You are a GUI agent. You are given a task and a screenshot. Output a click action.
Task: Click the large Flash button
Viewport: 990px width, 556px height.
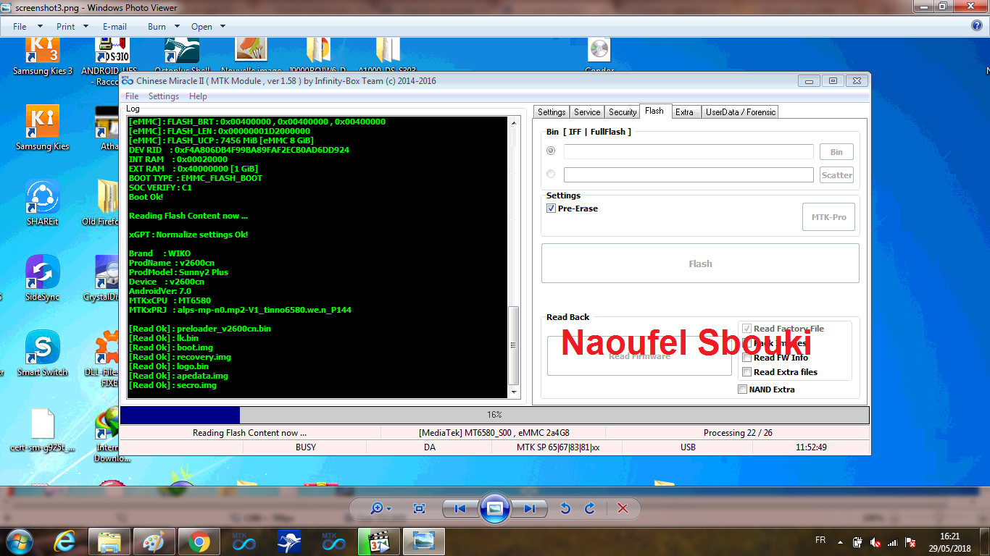pyautogui.click(x=700, y=264)
